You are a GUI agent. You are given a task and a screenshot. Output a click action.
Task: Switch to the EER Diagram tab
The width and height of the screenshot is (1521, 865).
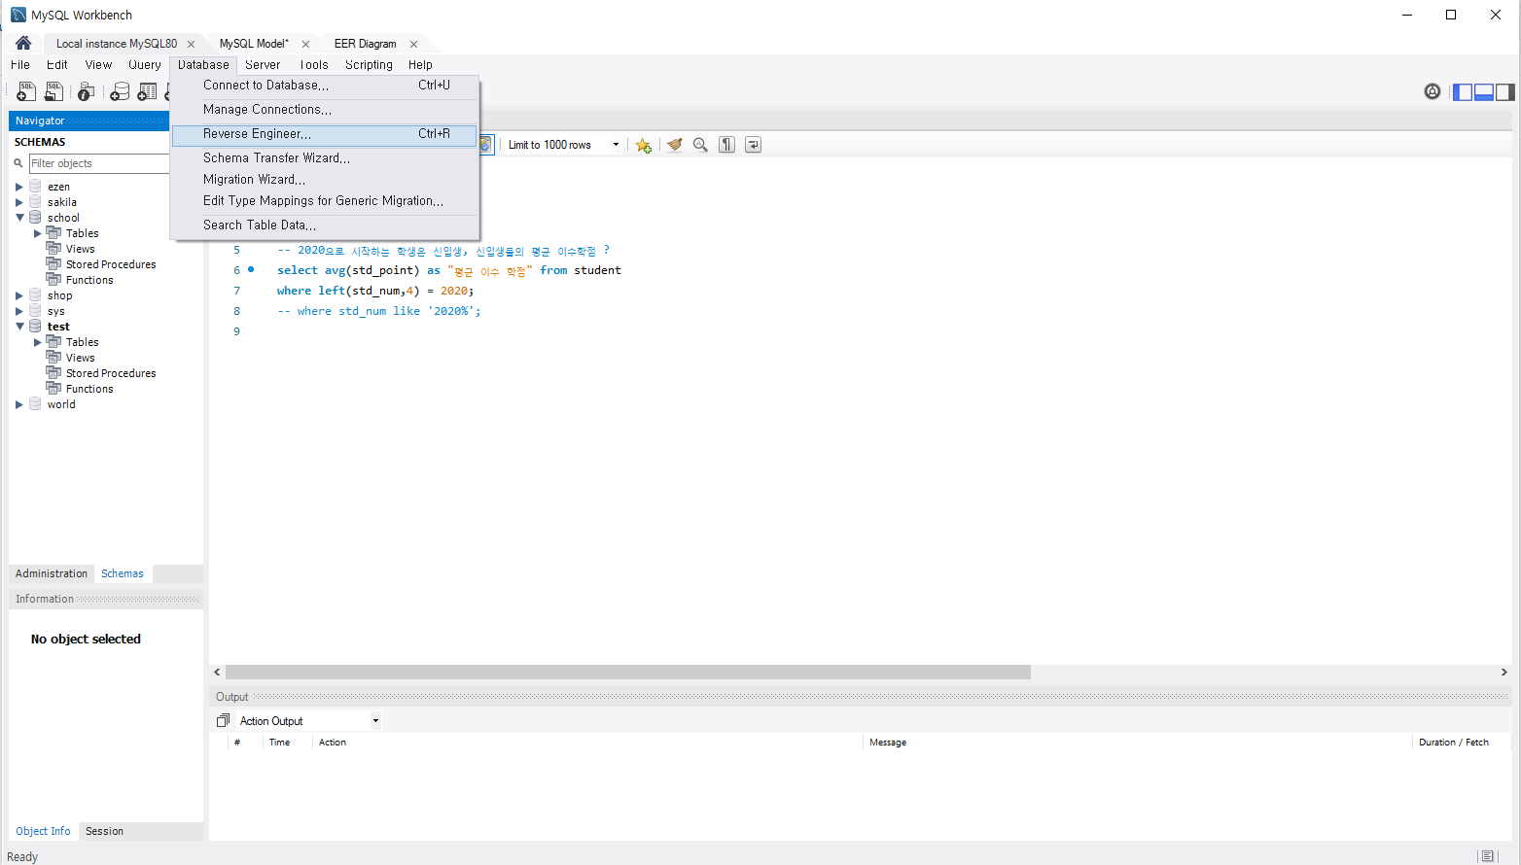click(x=365, y=44)
